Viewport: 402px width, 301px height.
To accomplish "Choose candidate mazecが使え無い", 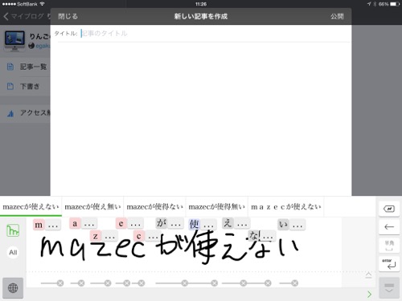I will click(92, 206).
